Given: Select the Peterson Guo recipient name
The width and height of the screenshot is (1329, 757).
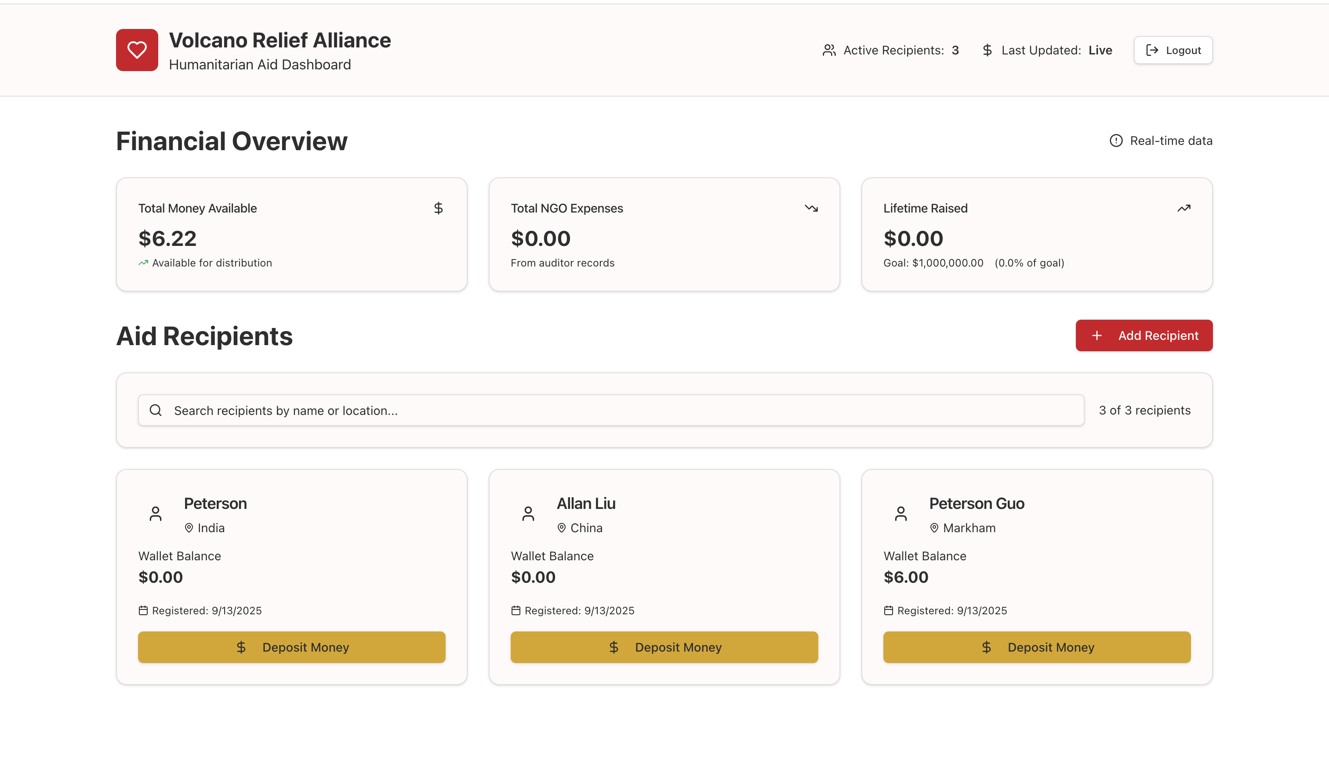Looking at the screenshot, I should (x=977, y=503).
